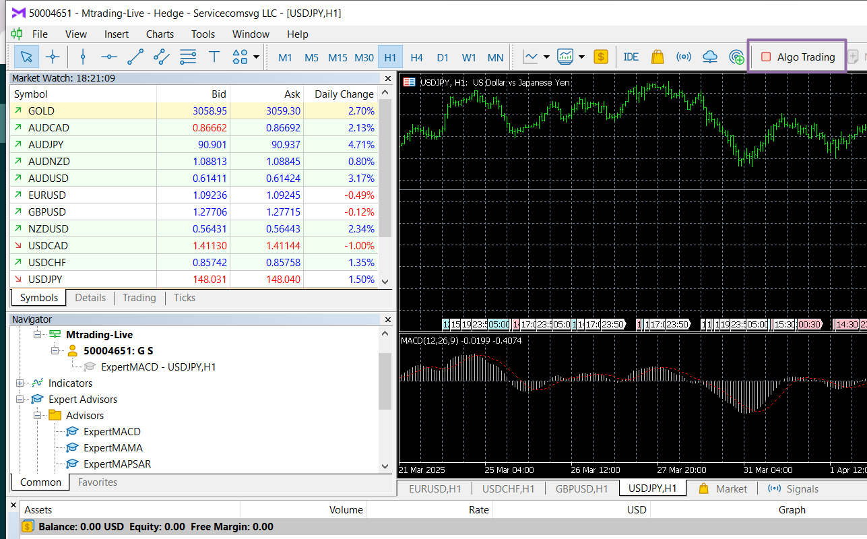Image resolution: width=867 pixels, height=539 pixels.
Task: Switch chart to D1 timeframe
Action: point(443,57)
